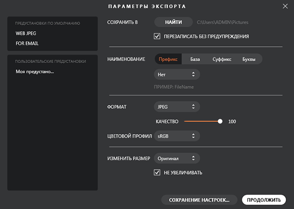Select the 'Моя предустано...' user preset
This screenshot has height=209, width=294.
[35, 72]
